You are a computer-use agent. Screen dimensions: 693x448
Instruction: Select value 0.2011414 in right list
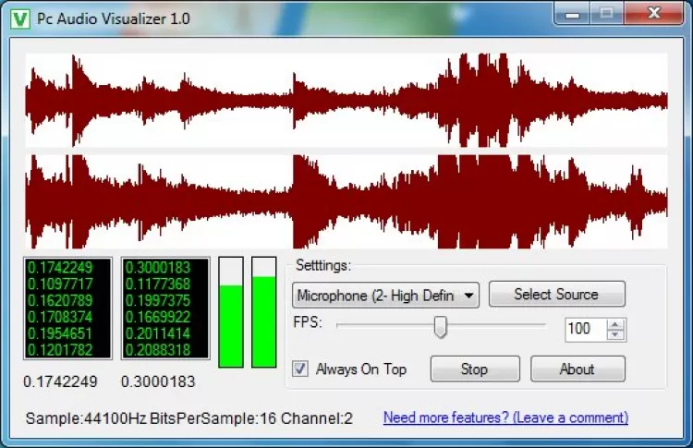158,333
